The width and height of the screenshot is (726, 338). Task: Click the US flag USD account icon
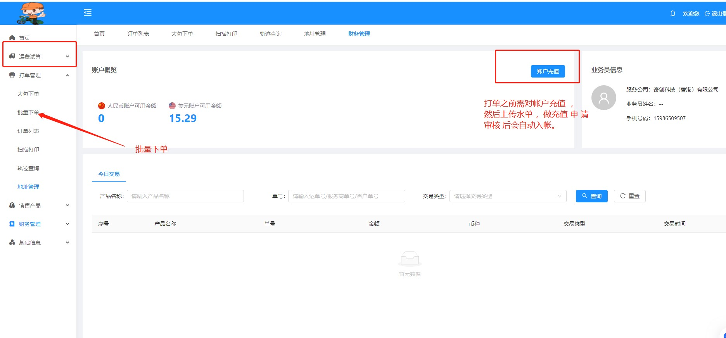[172, 105]
